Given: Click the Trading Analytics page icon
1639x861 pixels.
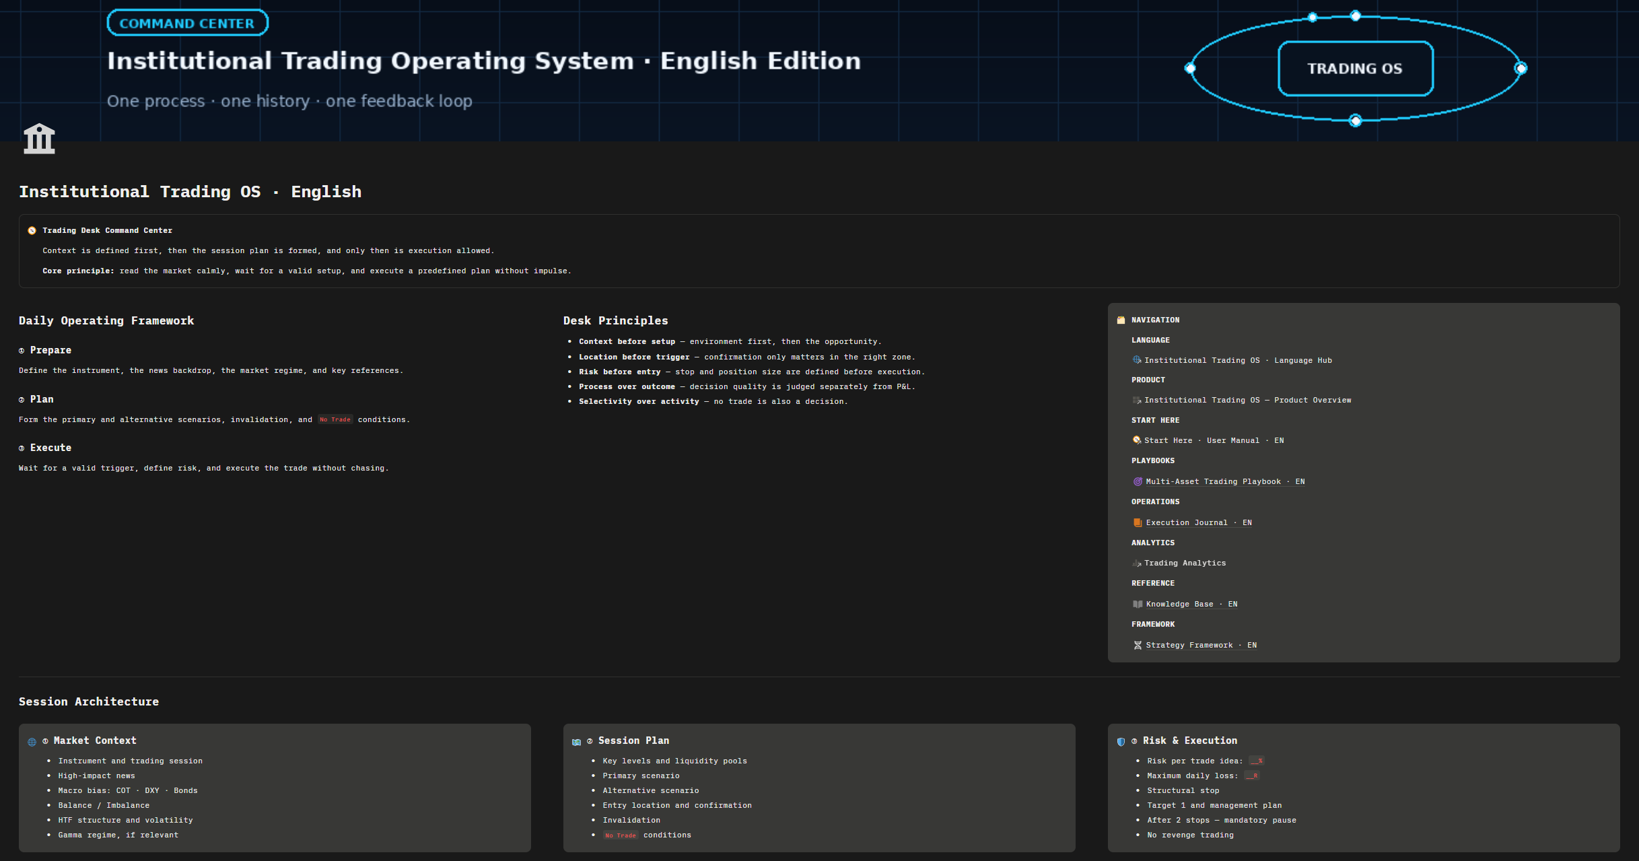Looking at the screenshot, I should click(1137, 563).
